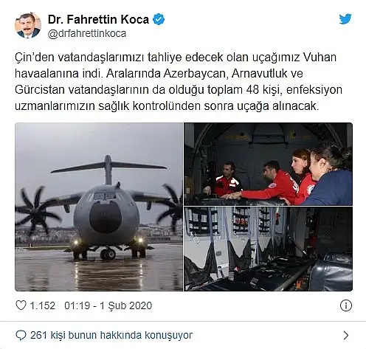Click the Twitter bird logo icon
366x349 pixels.
[x=345, y=19]
